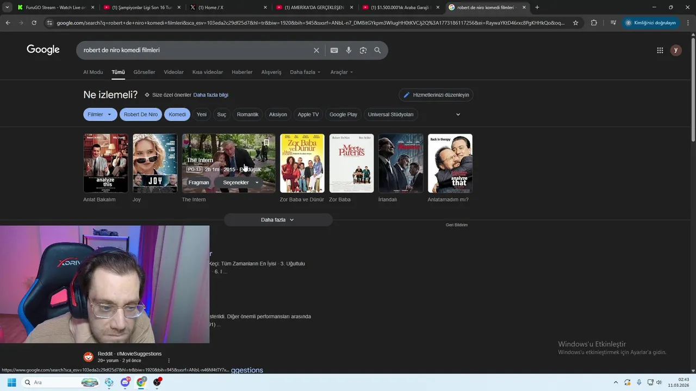Image resolution: width=696 pixels, height=391 pixels.
Task: Enable the Romantik filter chip
Action: [247, 115]
